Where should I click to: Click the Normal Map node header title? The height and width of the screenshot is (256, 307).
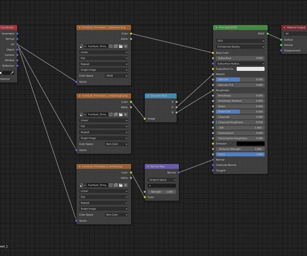tap(158, 166)
